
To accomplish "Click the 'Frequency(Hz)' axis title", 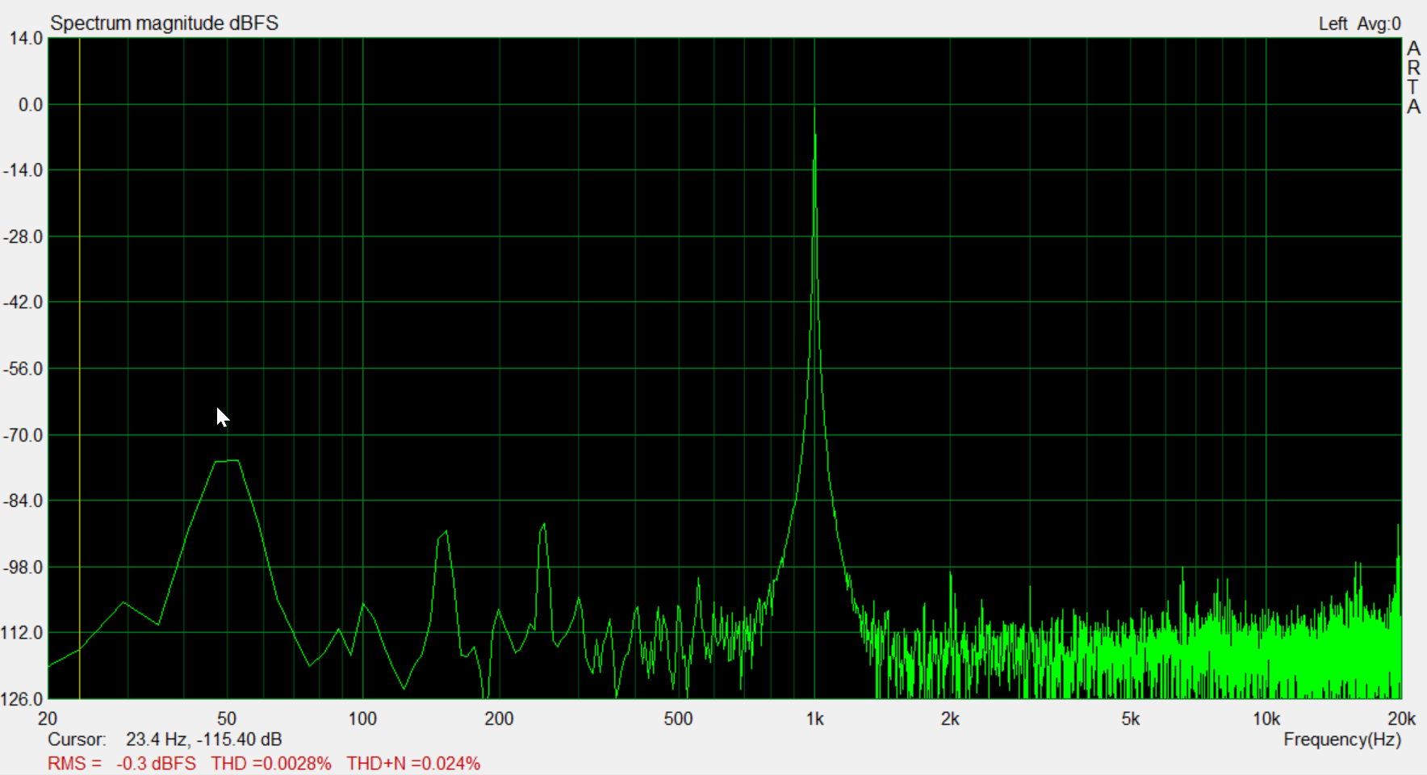I will [1342, 739].
